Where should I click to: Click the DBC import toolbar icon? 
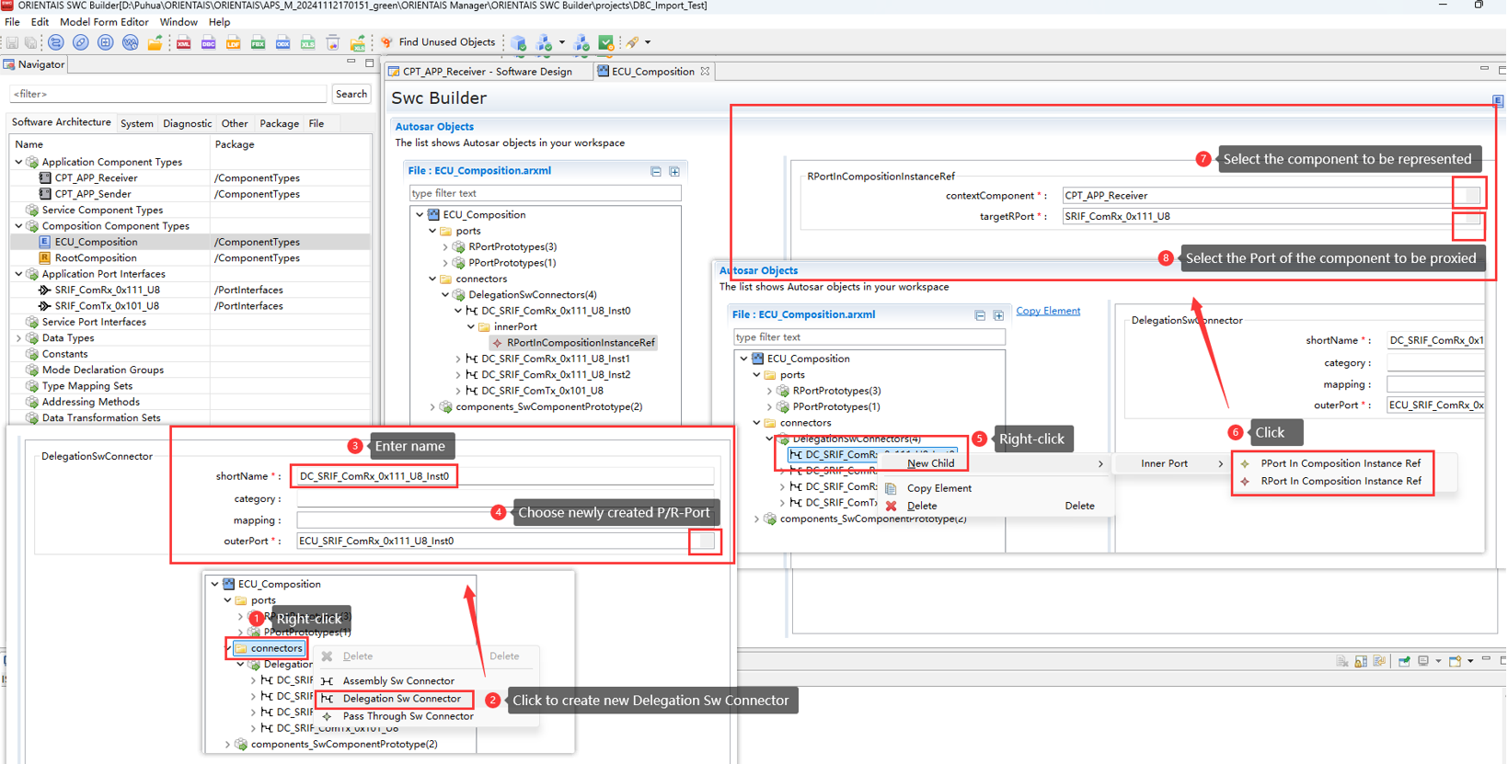point(209,43)
